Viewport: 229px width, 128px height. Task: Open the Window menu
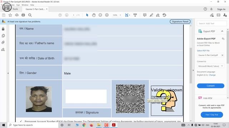[25, 5]
